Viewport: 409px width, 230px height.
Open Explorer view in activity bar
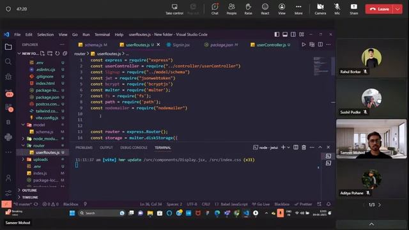[8, 47]
